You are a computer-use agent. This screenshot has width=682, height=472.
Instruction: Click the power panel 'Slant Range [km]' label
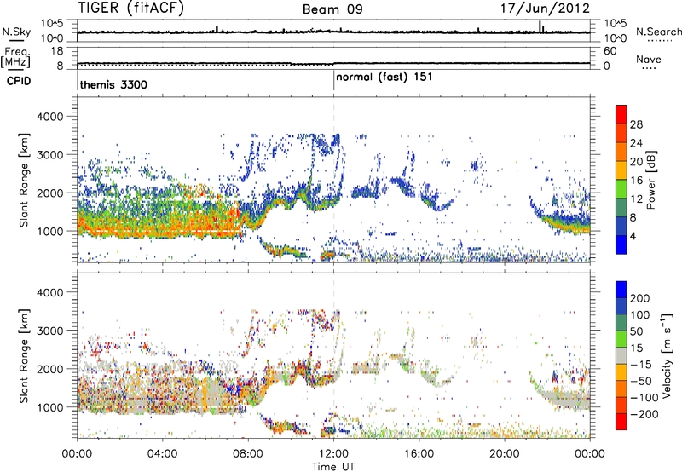click(x=24, y=180)
